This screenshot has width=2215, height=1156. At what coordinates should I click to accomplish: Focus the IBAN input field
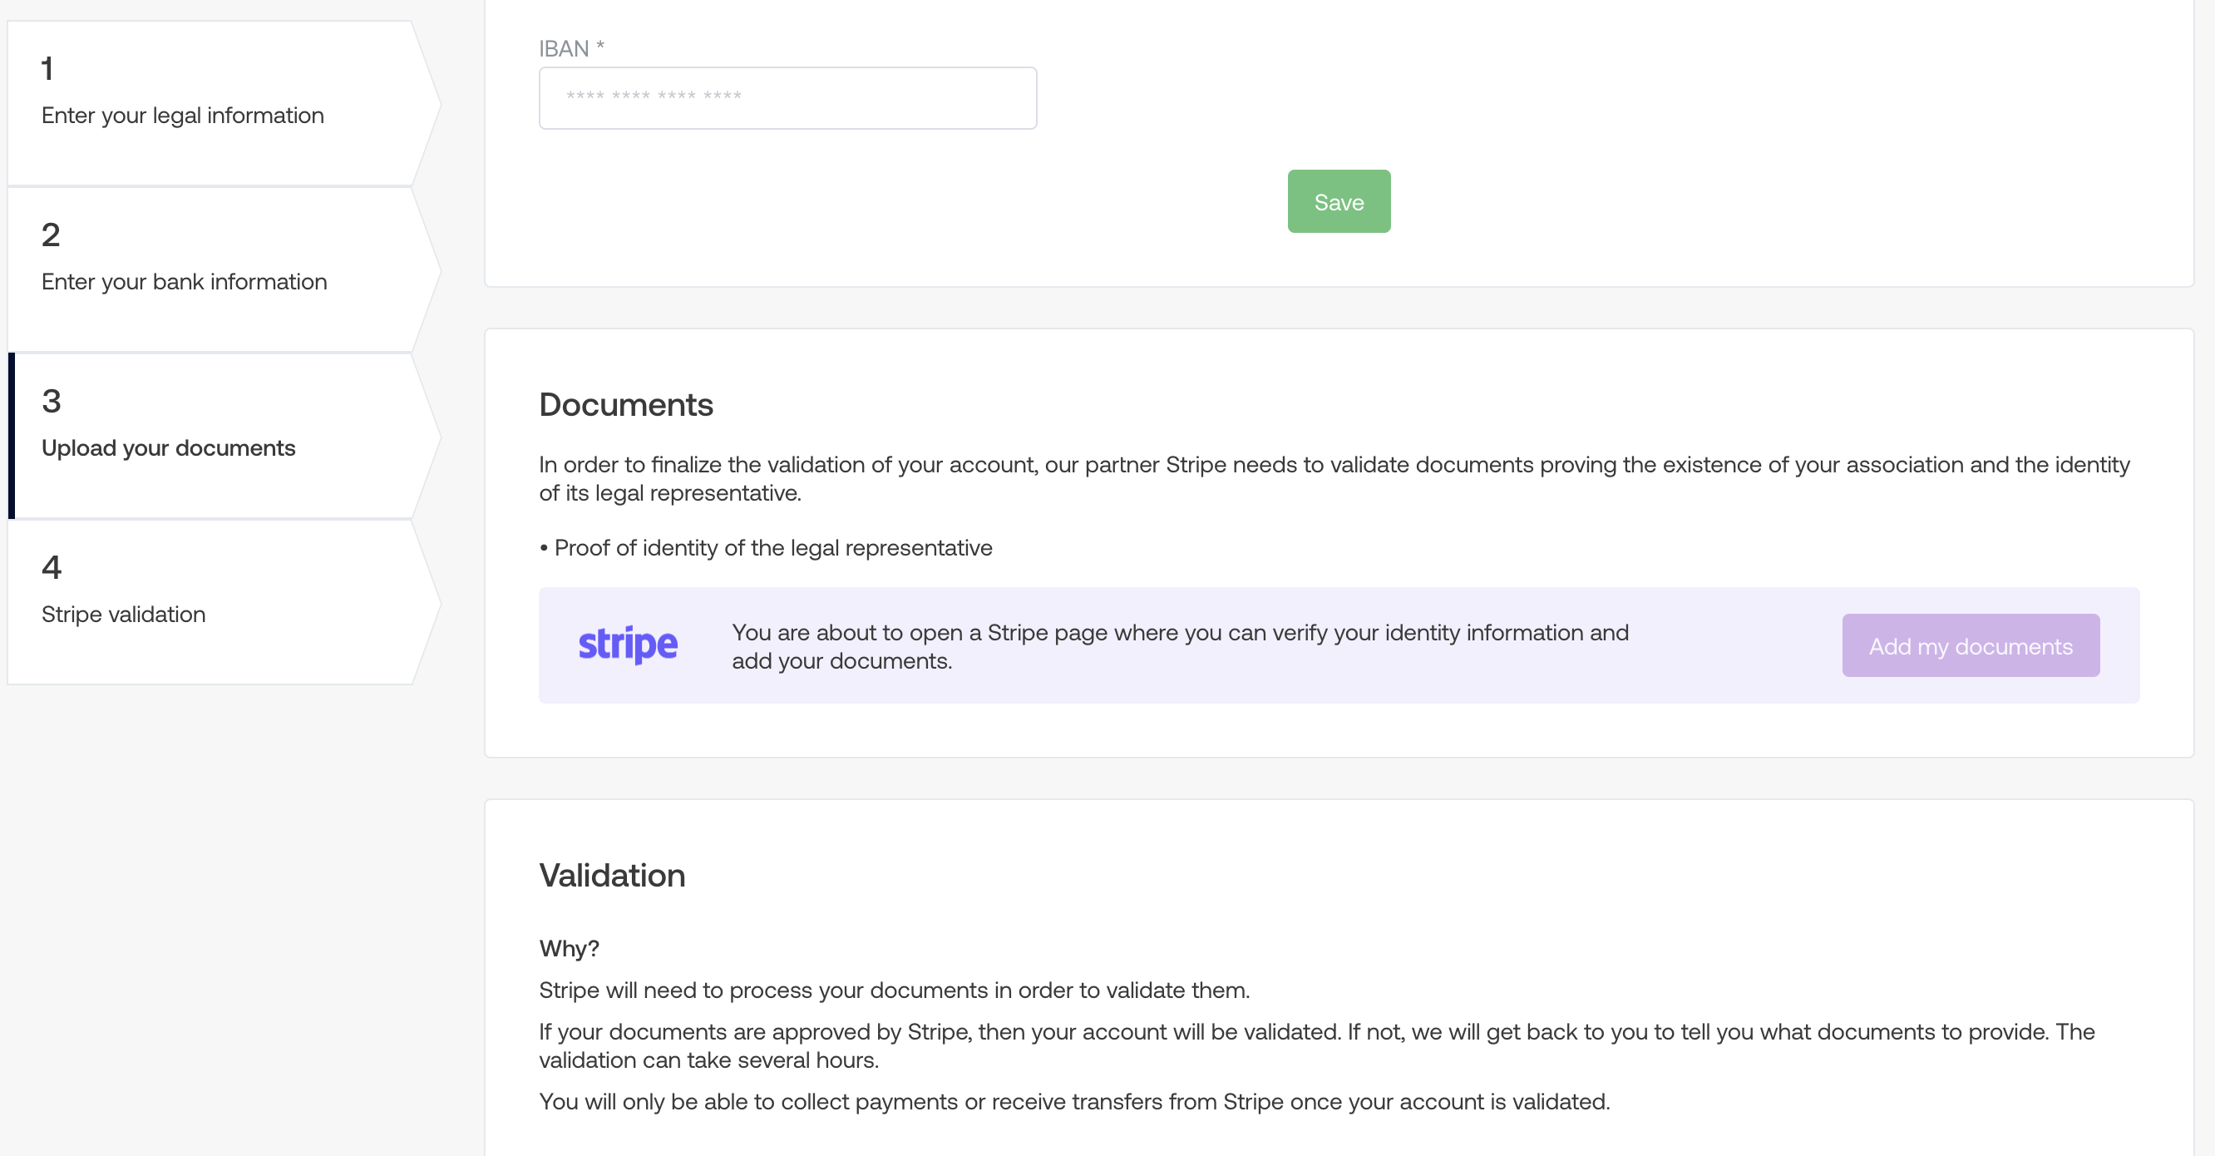pyautogui.click(x=787, y=98)
